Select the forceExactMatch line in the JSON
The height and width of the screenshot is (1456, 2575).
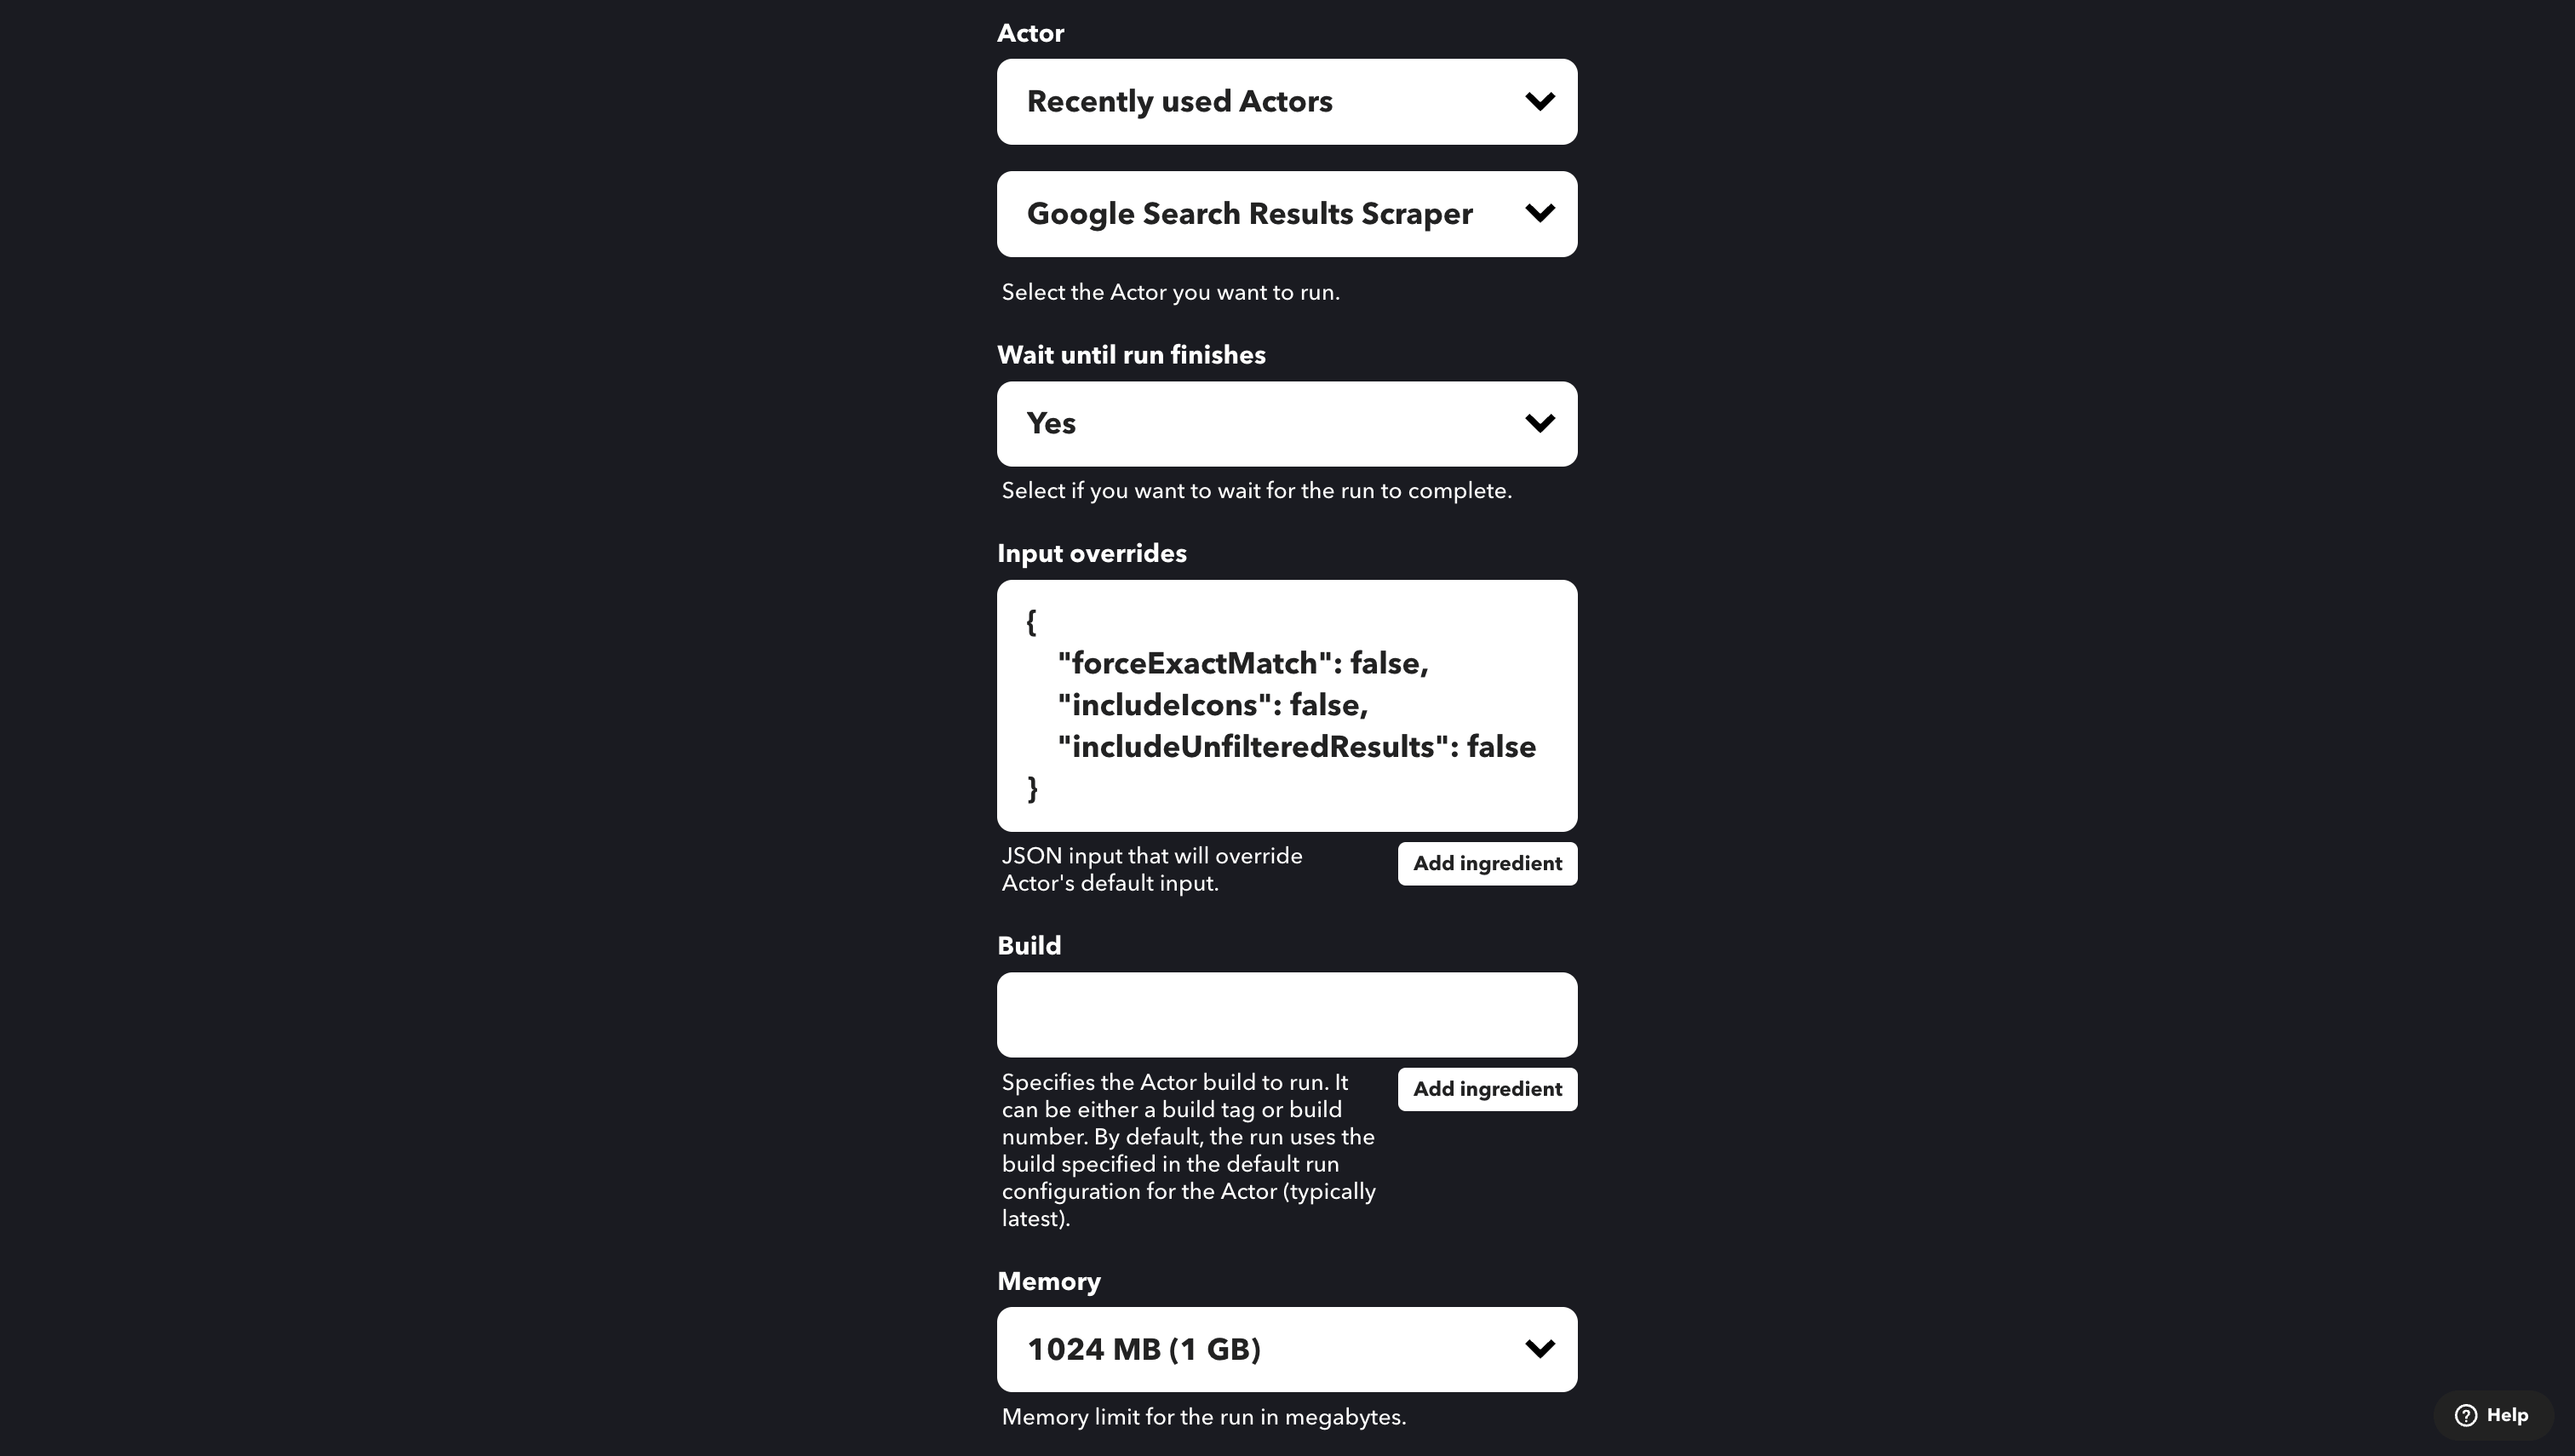[1243, 662]
